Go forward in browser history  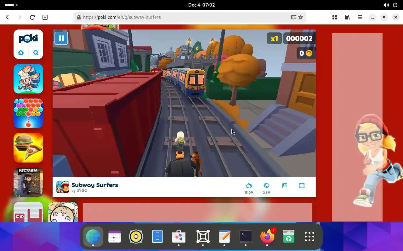[20, 17]
